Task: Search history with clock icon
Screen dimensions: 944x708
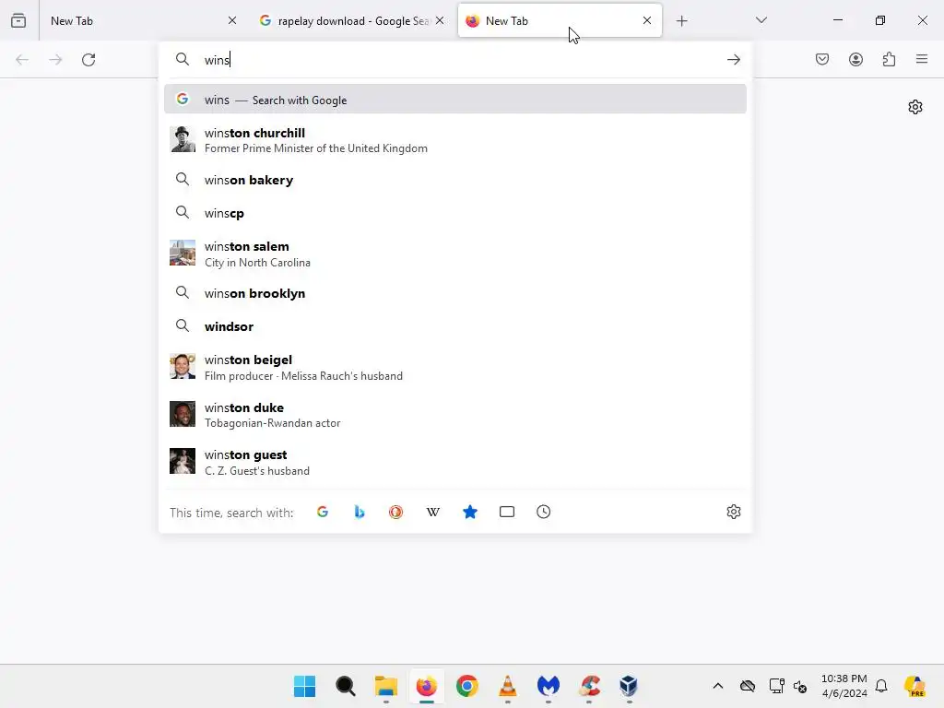Action: coord(544,512)
